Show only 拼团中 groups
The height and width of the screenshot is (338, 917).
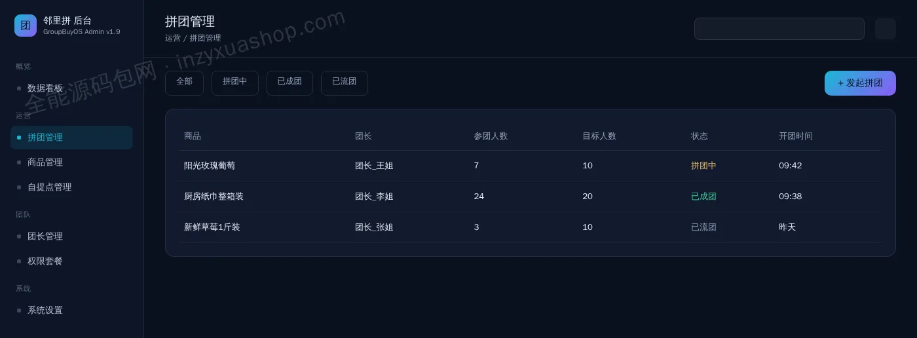coord(234,83)
